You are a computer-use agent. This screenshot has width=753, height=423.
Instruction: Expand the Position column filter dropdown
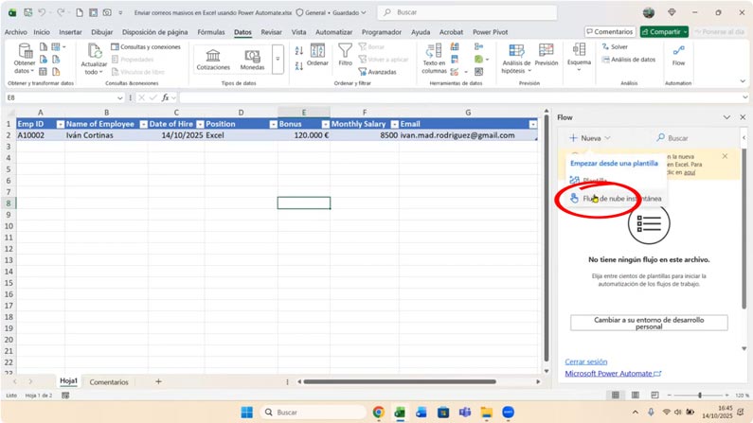point(273,124)
